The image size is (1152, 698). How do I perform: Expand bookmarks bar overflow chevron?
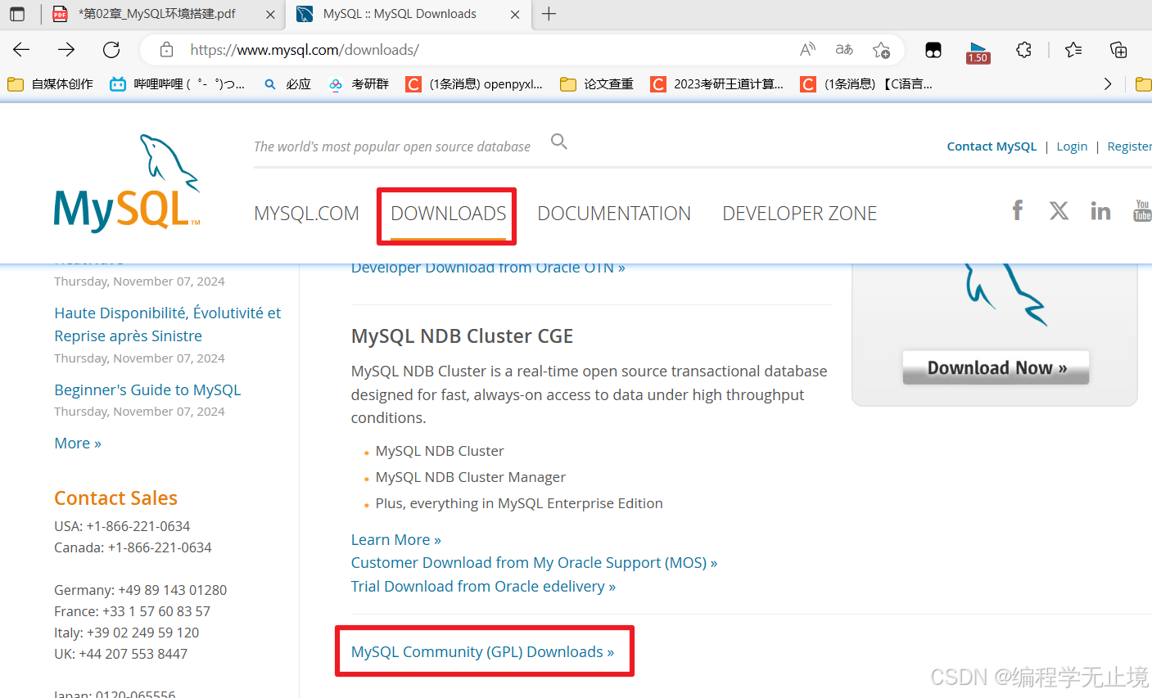[x=1107, y=84]
